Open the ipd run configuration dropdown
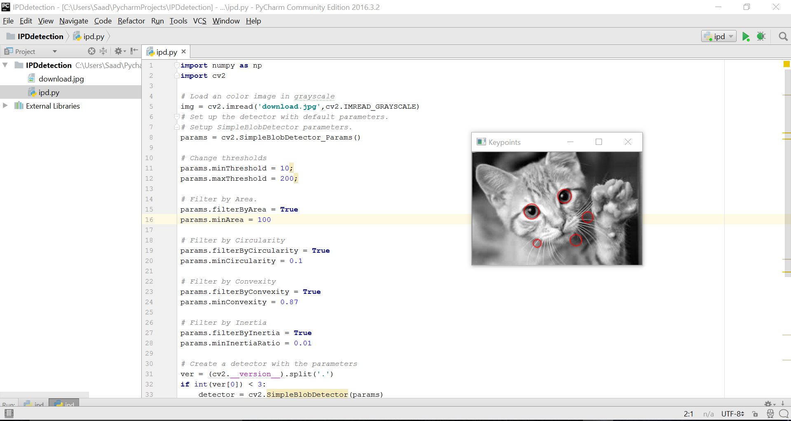791x421 pixels. tap(719, 37)
